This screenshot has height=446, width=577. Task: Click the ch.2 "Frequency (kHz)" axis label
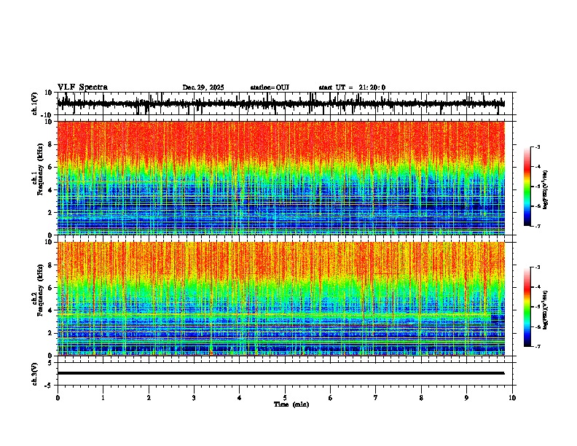pos(40,290)
